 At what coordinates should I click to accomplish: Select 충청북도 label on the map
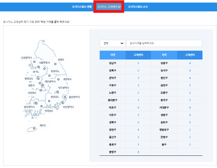[55, 71]
